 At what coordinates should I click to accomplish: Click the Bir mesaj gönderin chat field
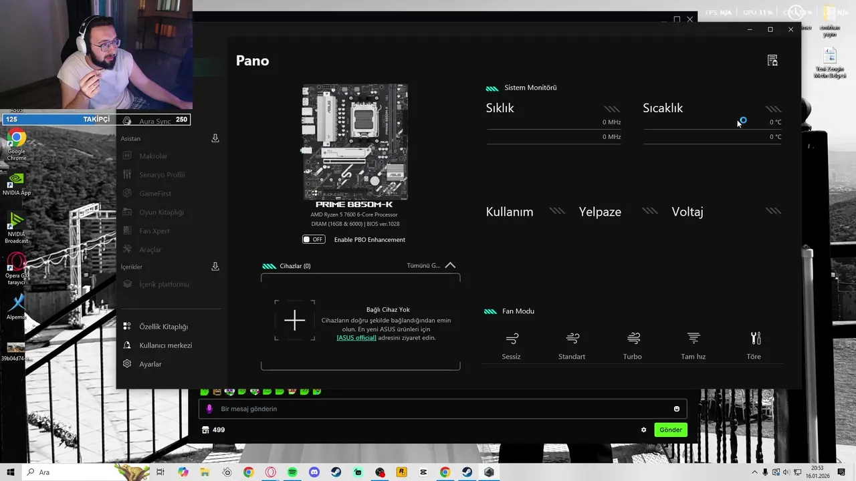[x=441, y=409]
